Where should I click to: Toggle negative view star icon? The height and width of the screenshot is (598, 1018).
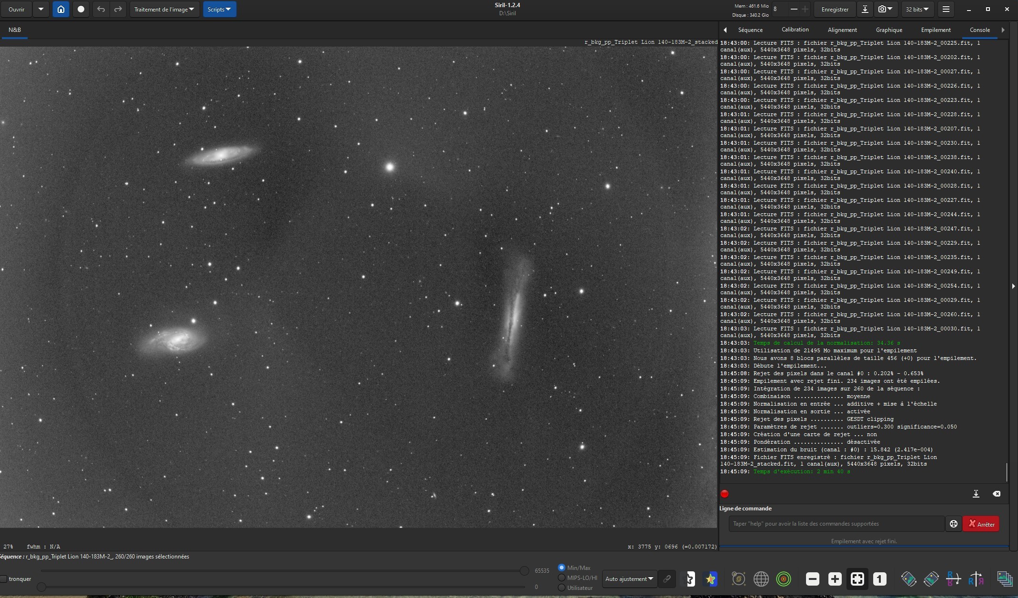click(x=689, y=579)
